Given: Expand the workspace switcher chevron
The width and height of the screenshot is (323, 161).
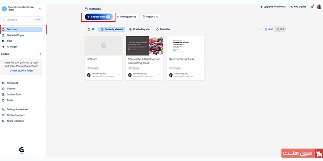Looking at the screenshot, I should pos(40,8).
